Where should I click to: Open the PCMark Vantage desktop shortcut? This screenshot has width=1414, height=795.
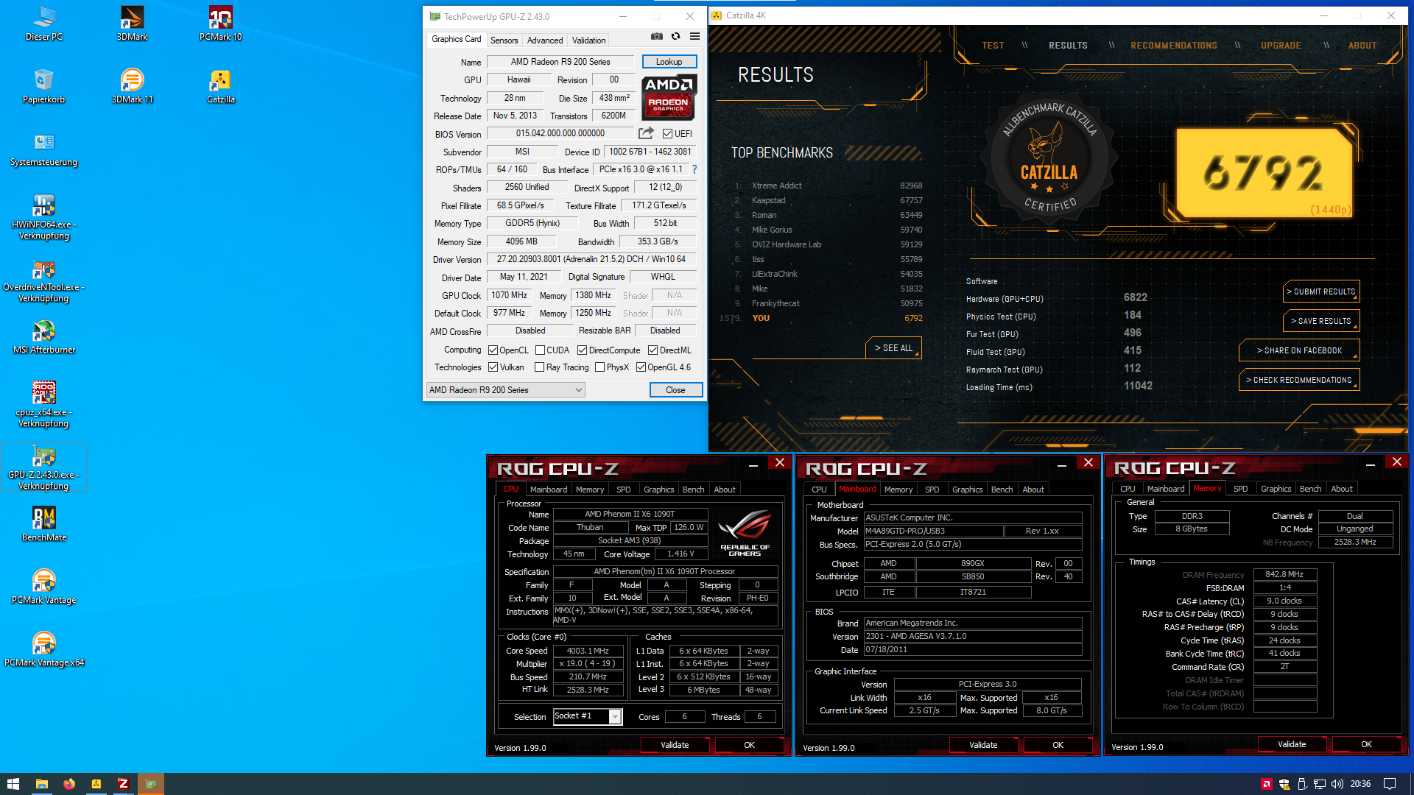[x=44, y=587]
